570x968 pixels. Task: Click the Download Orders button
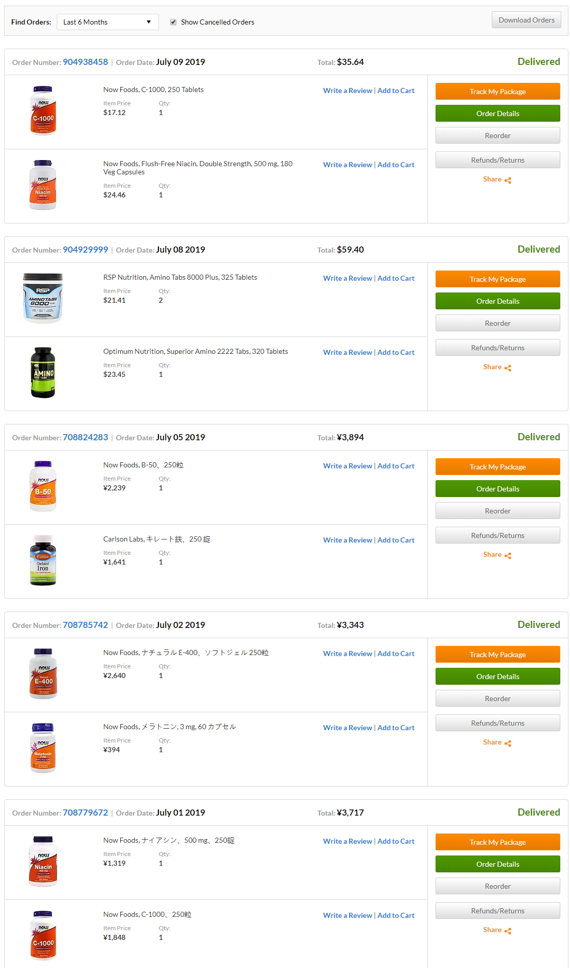tap(527, 20)
